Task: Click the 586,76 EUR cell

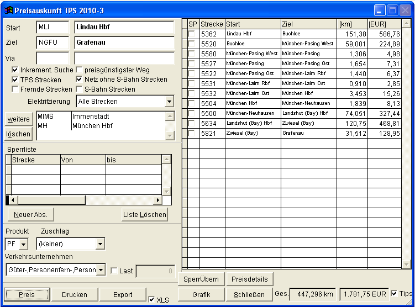Action: tap(385, 34)
